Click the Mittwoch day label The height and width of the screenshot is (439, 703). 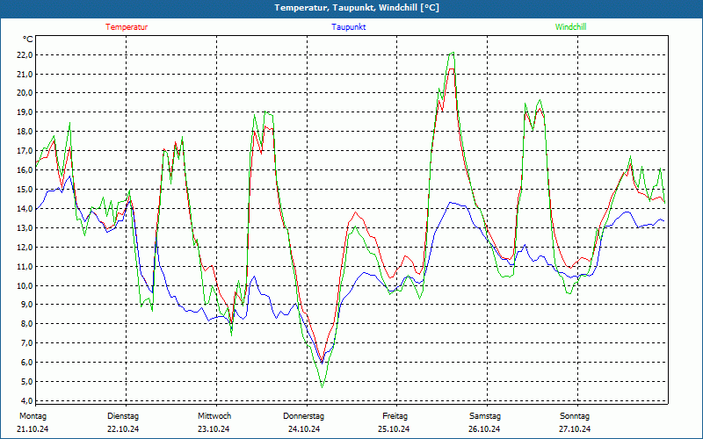tap(214, 416)
